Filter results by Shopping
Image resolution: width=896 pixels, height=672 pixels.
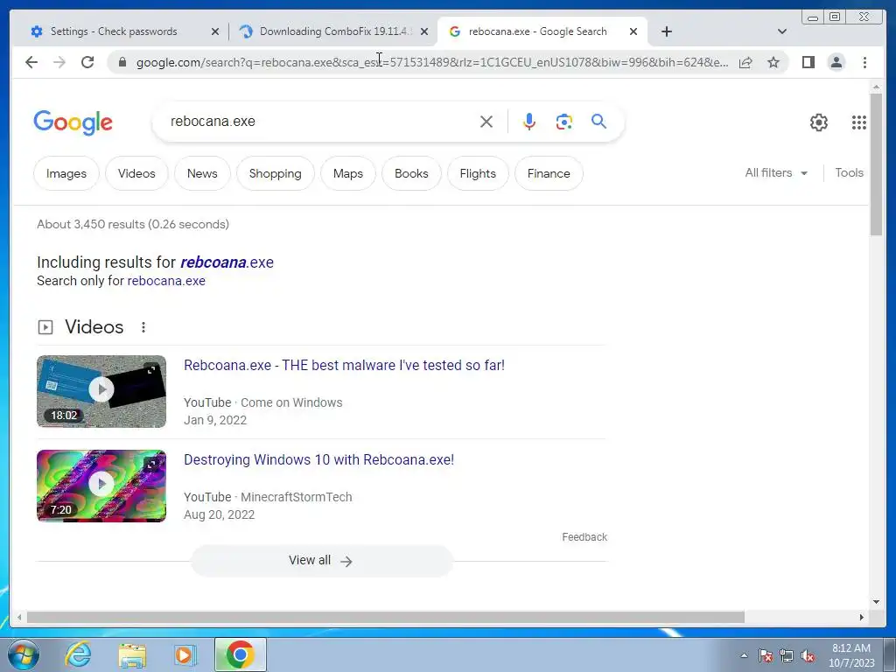click(275, 173)
